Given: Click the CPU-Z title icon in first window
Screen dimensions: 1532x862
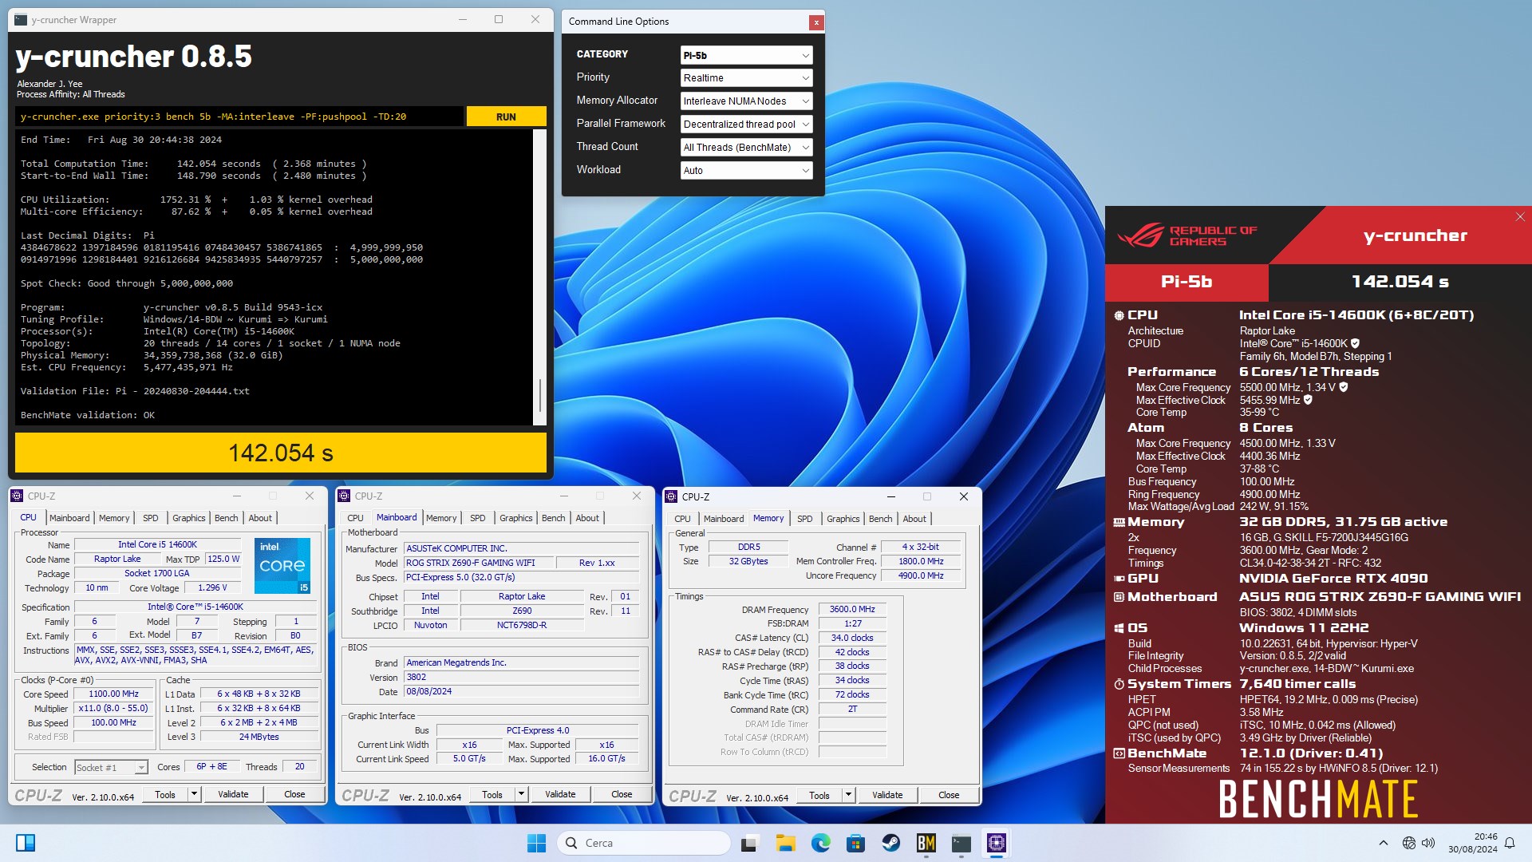Looking at the screenshot, I should point(17,496).
